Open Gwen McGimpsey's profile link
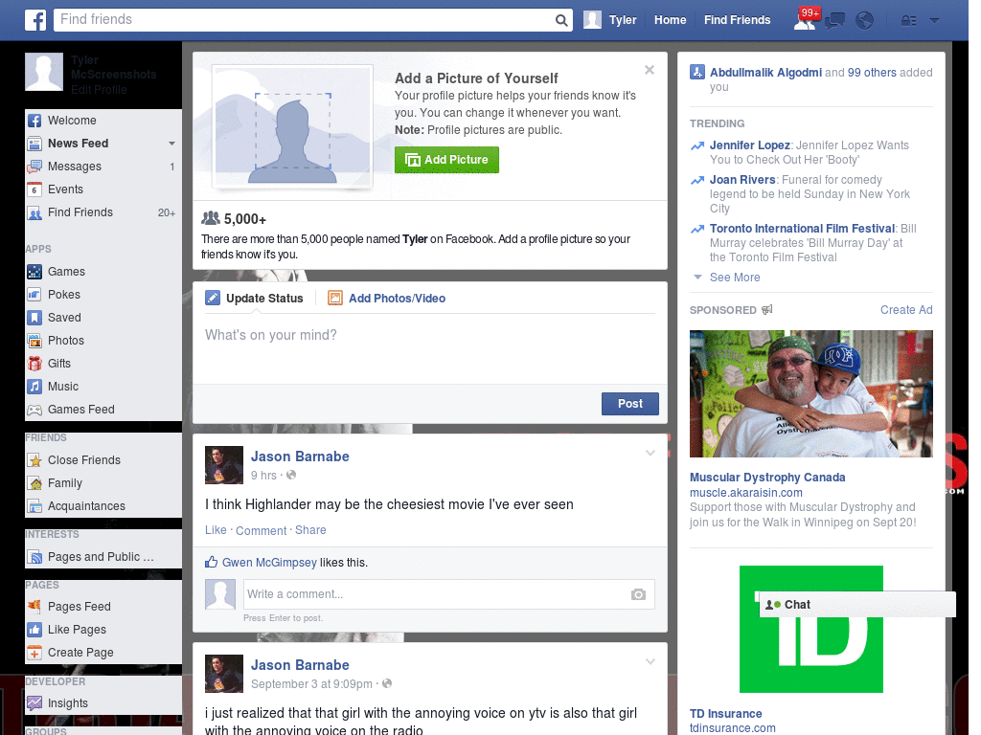This screenshot has height=735, width=981. pos(269,563)
